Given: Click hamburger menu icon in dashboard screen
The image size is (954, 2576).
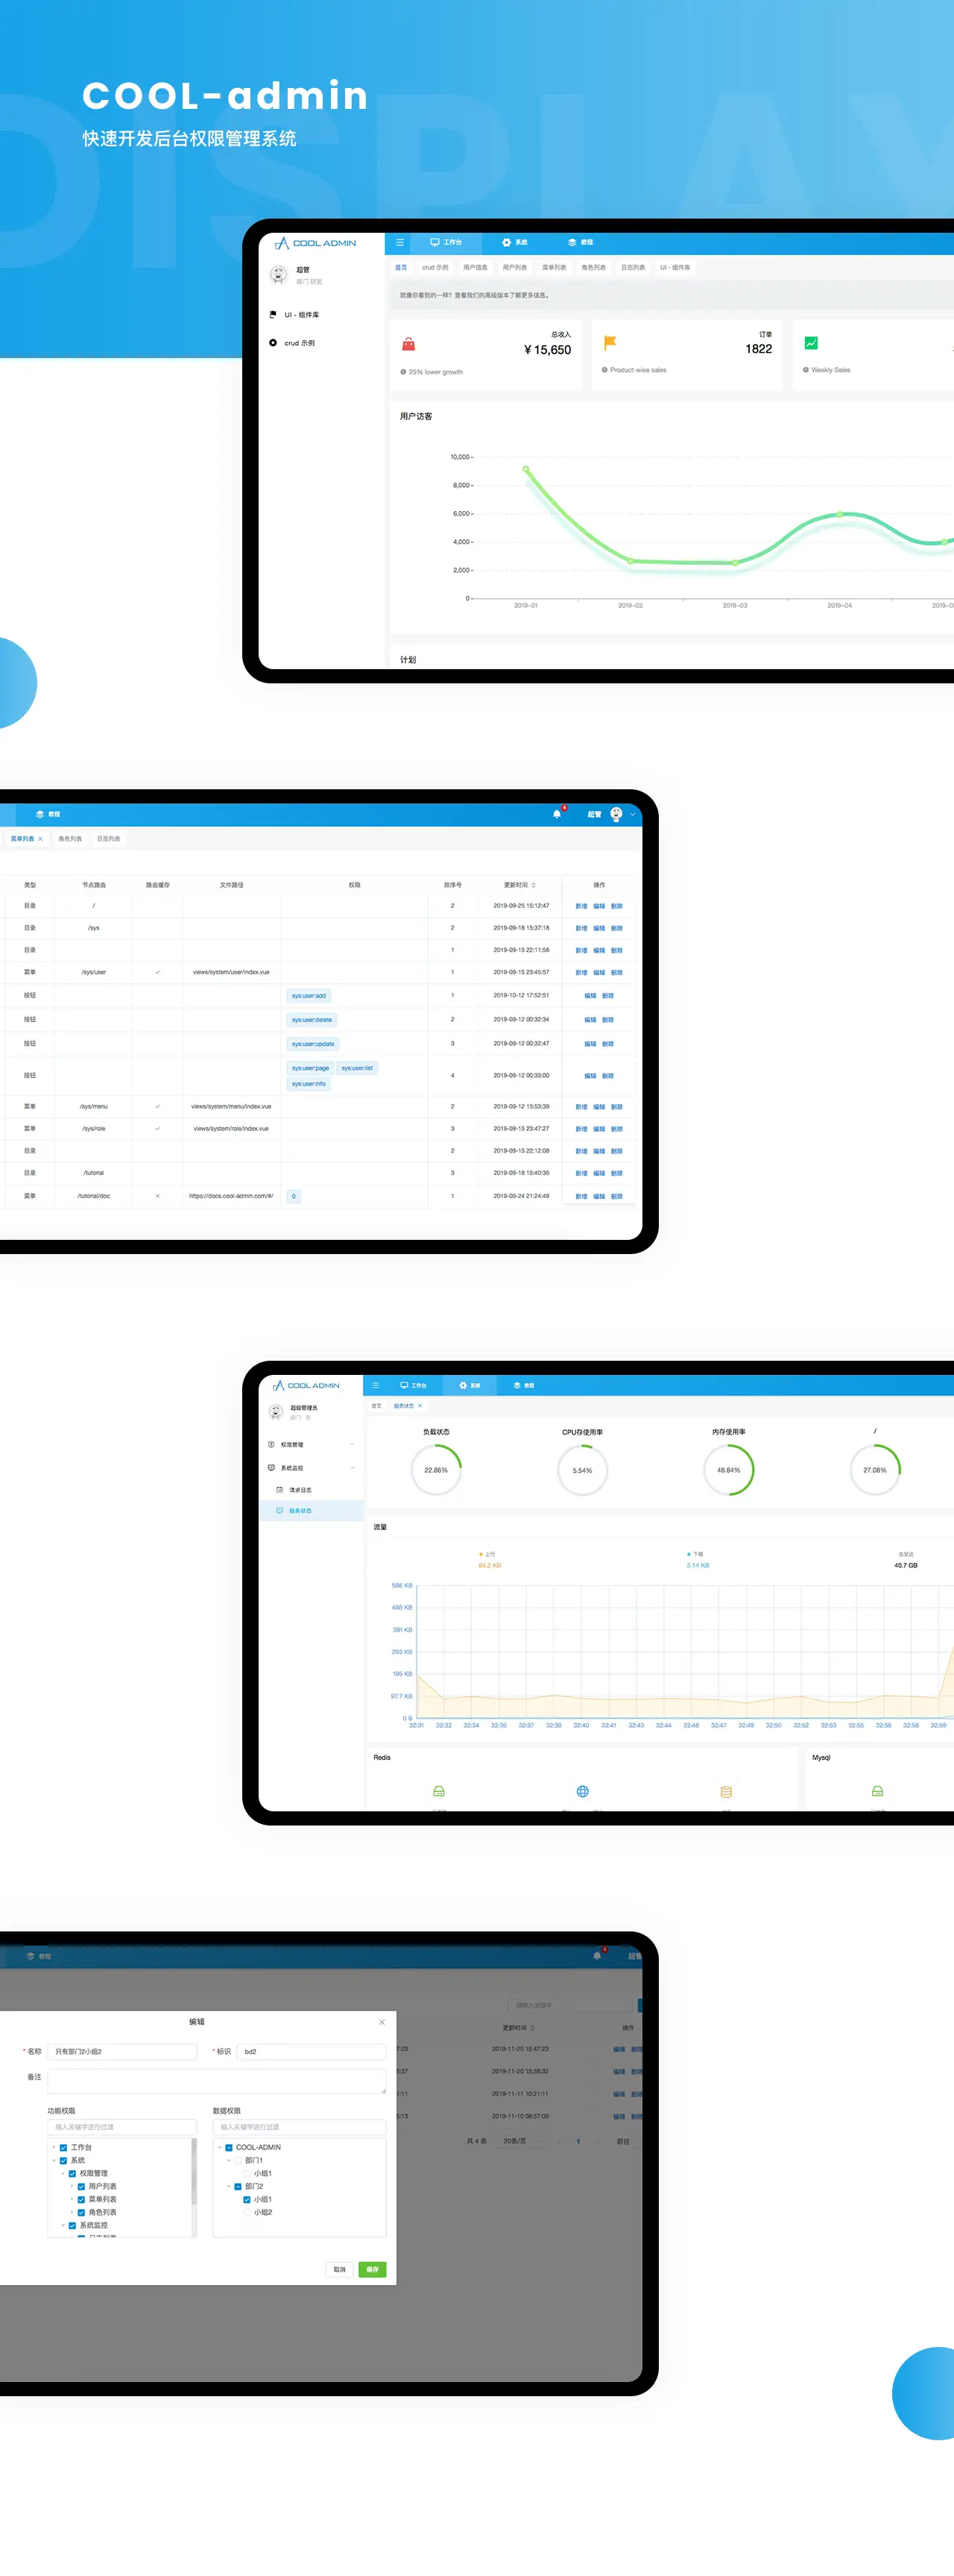Looking at the screenshot, I should click(x=399, y=242).
